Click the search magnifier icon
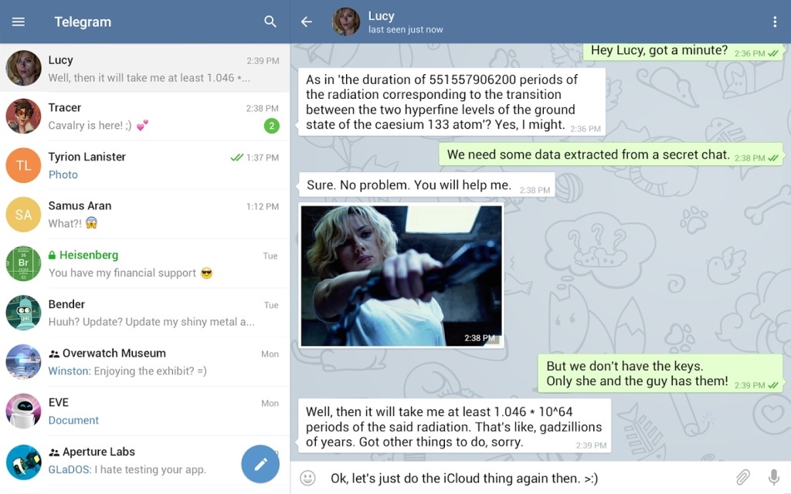The width and height of the screenshot is (791, 494). pos(270,22)
